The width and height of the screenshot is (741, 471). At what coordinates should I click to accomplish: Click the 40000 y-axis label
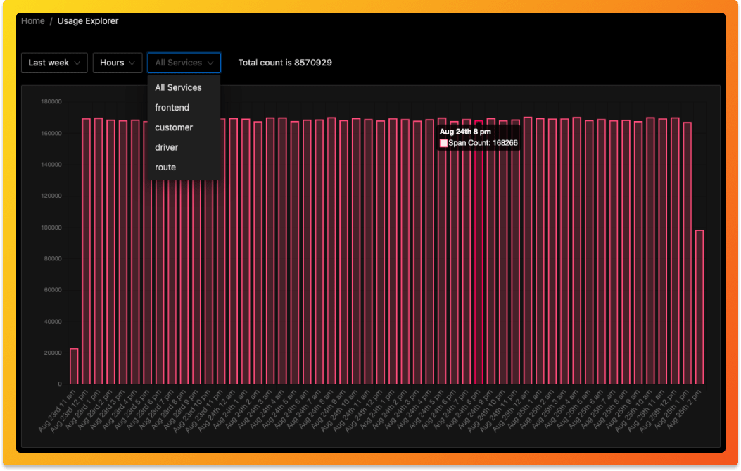(x=53, y=322)
